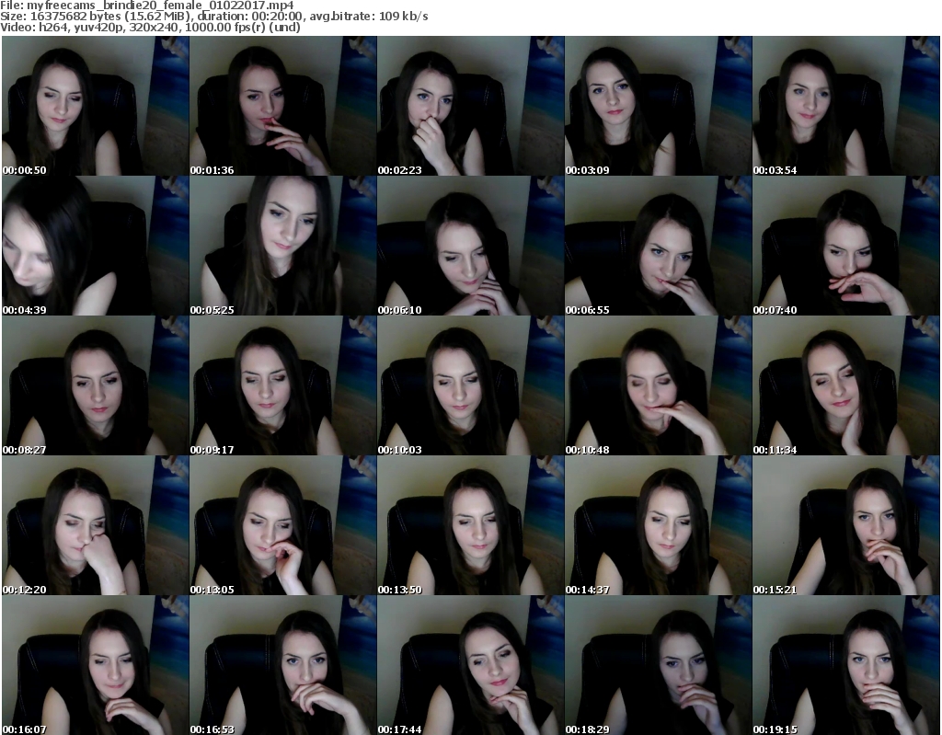Select the thumbnail timestamped 00:10:03
Screen dimensions: 942x735
point(470,385)
